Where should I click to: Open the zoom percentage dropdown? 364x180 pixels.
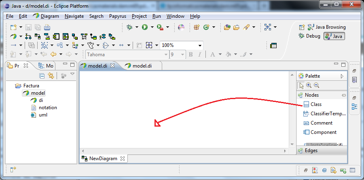(200, 45)
